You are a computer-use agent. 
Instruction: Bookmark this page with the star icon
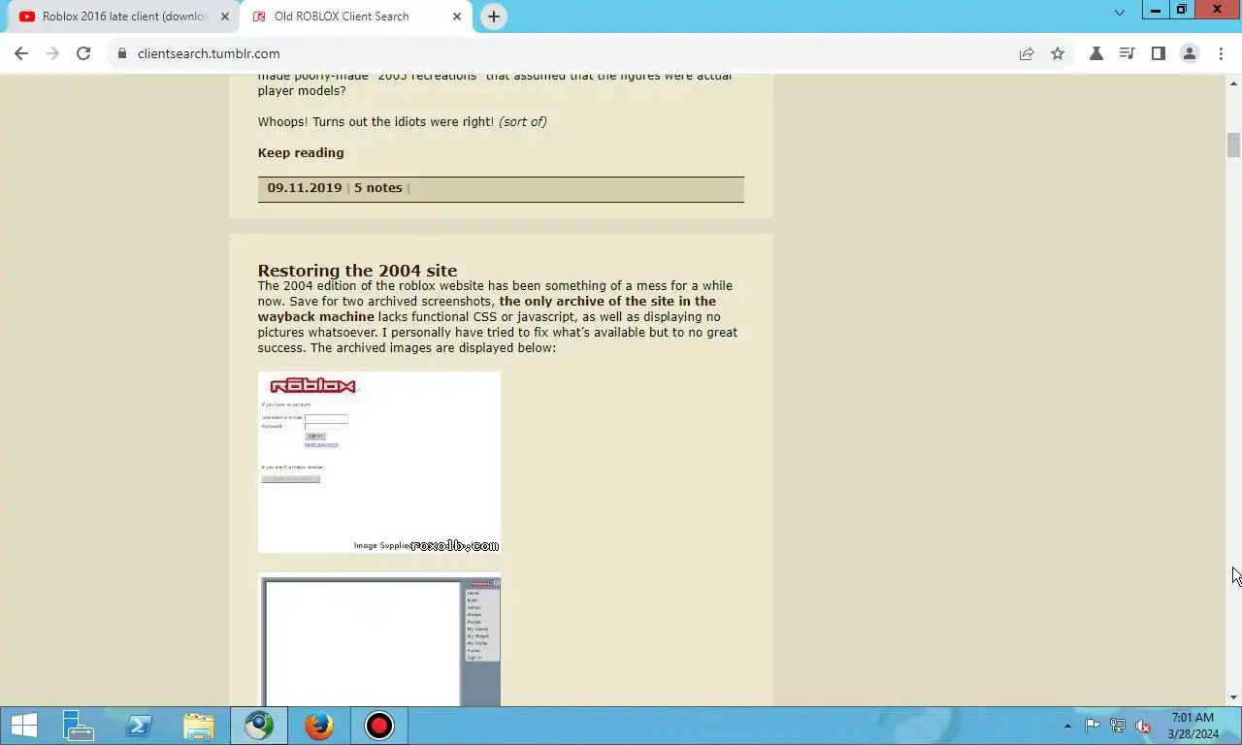click(1058, 53)
